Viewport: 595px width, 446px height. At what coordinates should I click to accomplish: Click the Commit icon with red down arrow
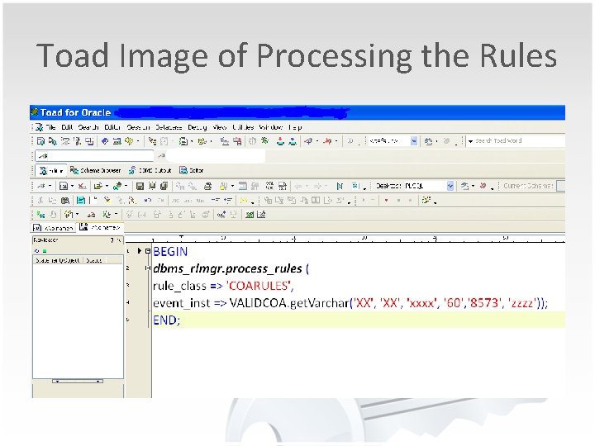point(280,141)
